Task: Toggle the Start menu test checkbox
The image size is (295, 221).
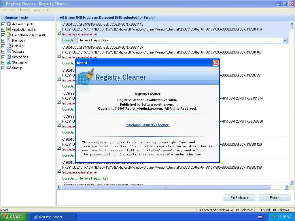Action: point(3,62)
